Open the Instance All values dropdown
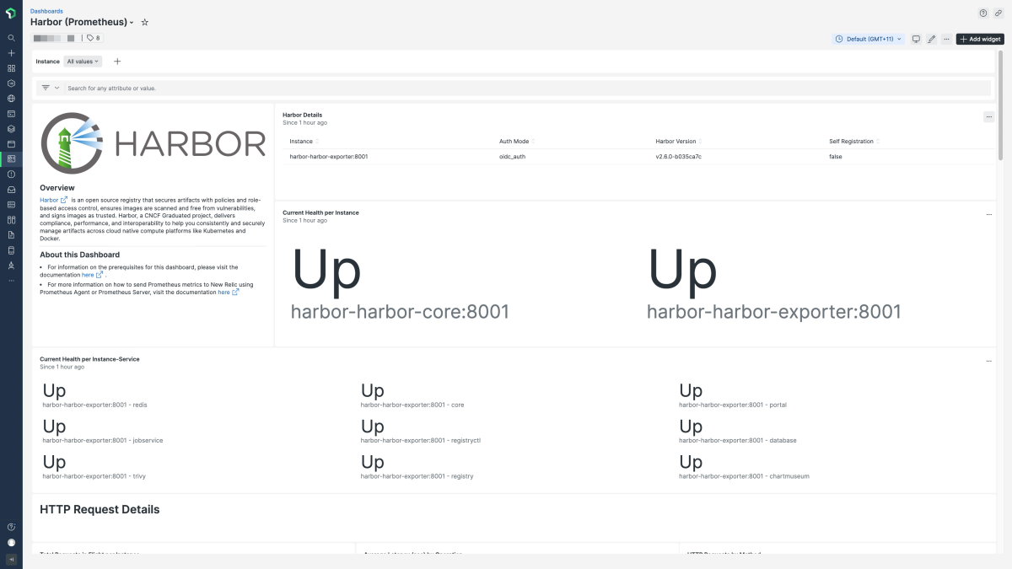 click(83, 62)
